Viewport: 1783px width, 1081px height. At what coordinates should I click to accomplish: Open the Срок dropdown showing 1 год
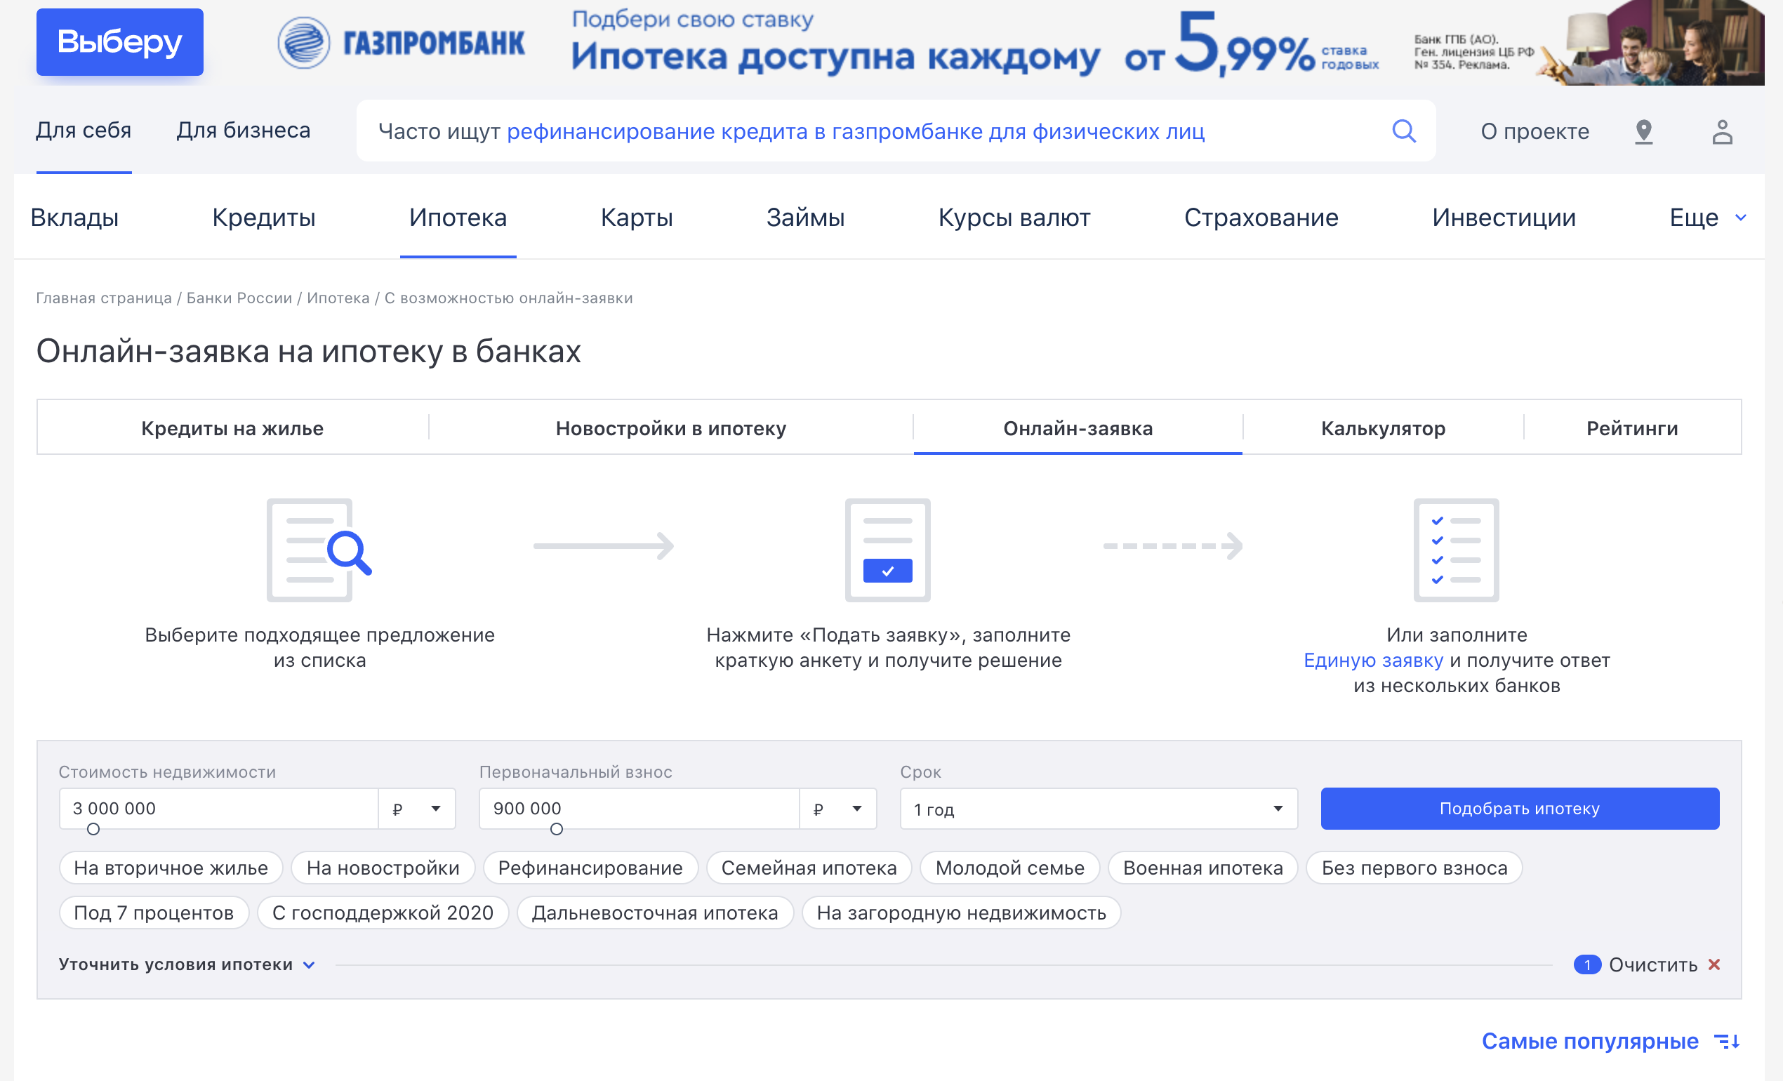coord(1099,808)
